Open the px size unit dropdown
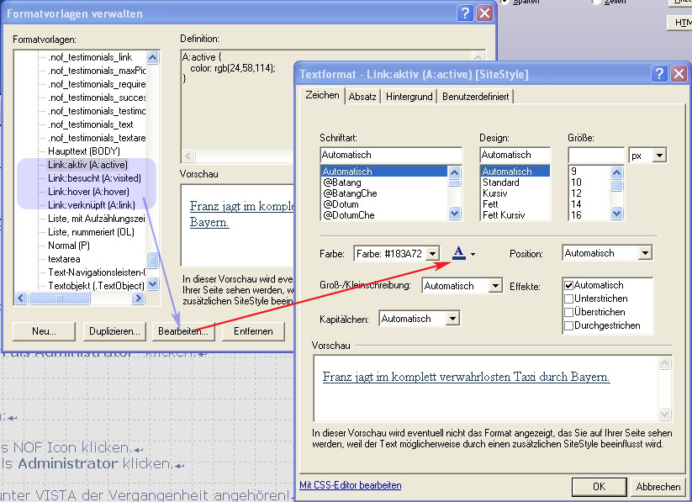 pyautogui.click(x=658, y=156)
